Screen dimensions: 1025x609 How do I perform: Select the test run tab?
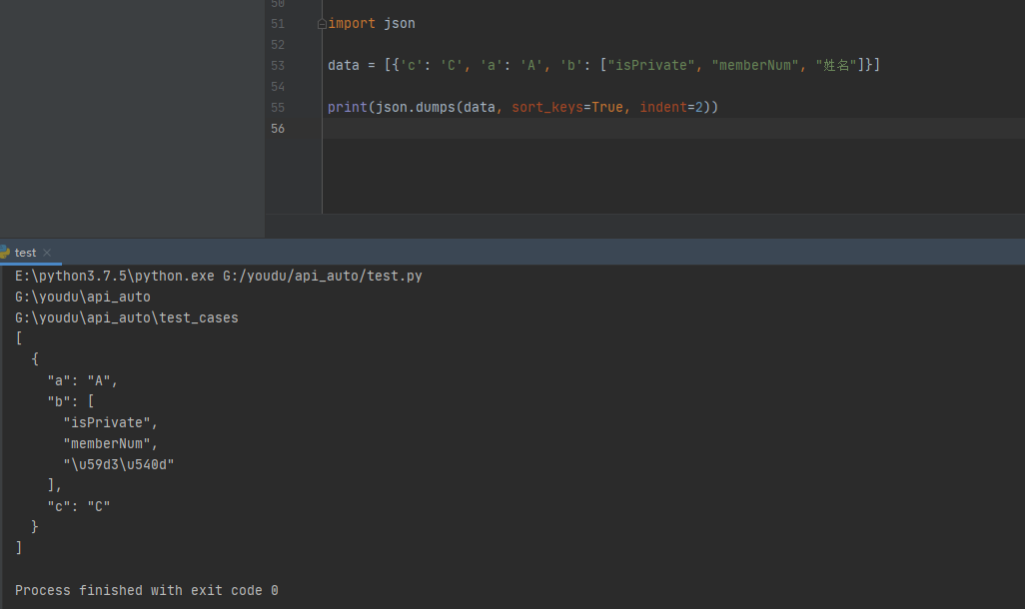tap(25, 253)
